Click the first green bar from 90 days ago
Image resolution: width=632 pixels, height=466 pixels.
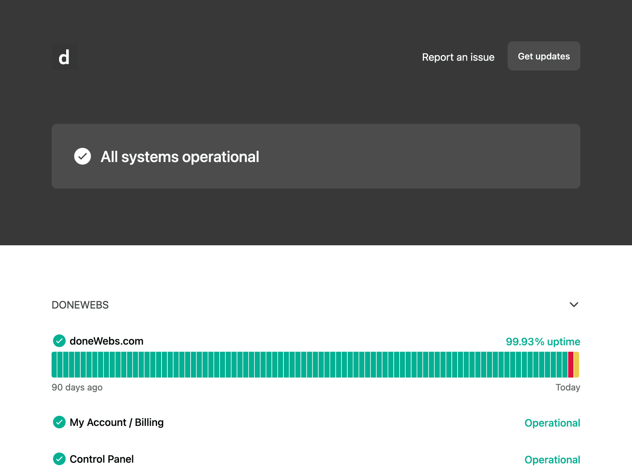pos(54,365)
